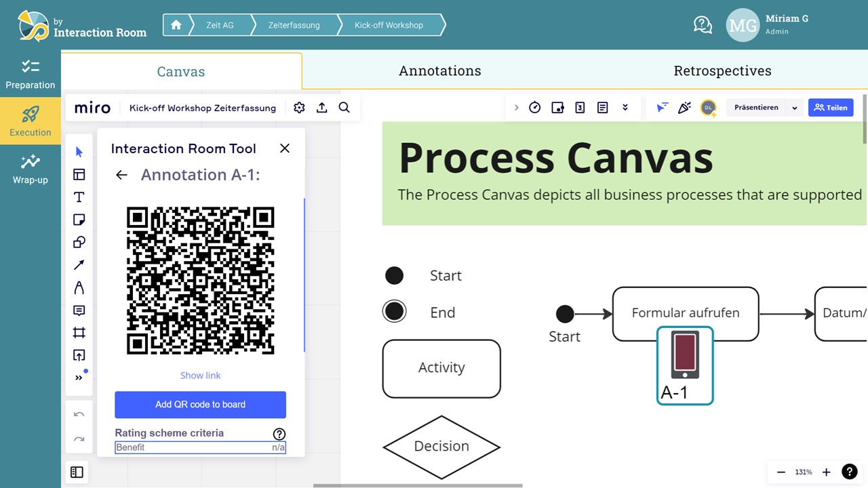Click the 131% zoom level

(x=804, y=472)
